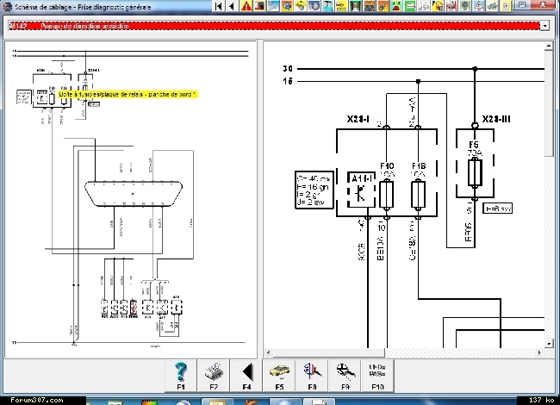Click the terminal 30 rail label

pyautogui.click(x=288, y=69)
